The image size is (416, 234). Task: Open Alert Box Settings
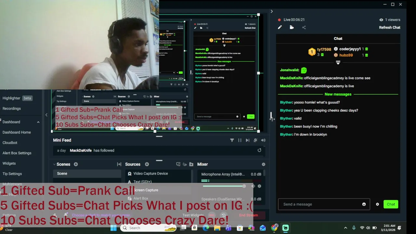click(x=17, y=153)
